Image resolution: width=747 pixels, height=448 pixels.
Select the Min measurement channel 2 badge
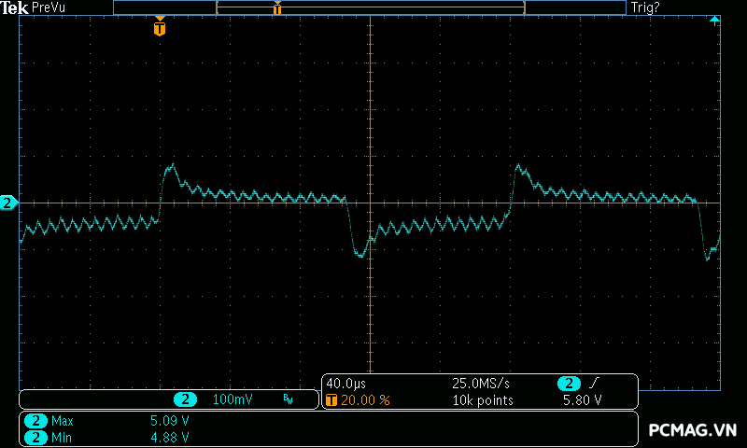click(x=35, y=437)
